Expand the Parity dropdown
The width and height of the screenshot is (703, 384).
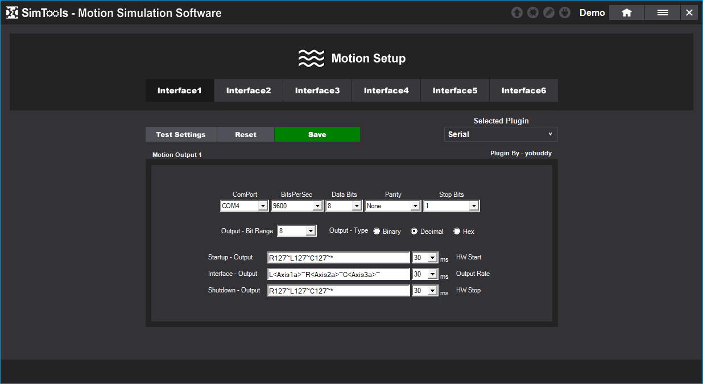[392, 206]
